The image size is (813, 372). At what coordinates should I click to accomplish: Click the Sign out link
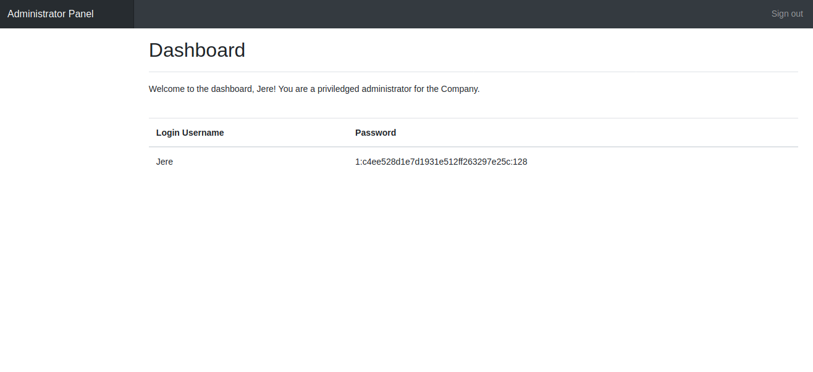click(x=787, y=14)
